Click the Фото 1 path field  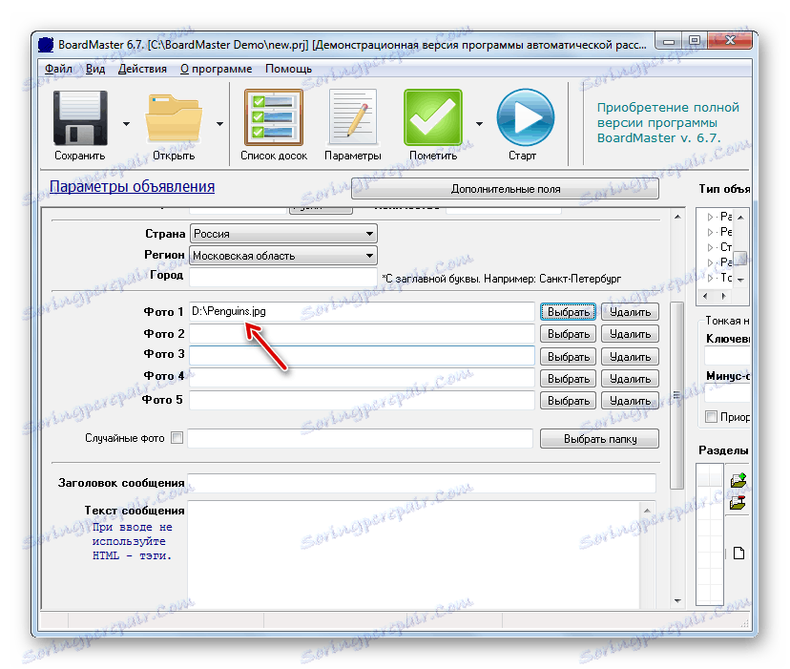[362, 311]
